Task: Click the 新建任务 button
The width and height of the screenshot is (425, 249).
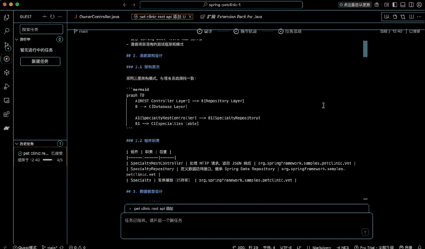Action: pyautogui.click(x=40, y=61)
